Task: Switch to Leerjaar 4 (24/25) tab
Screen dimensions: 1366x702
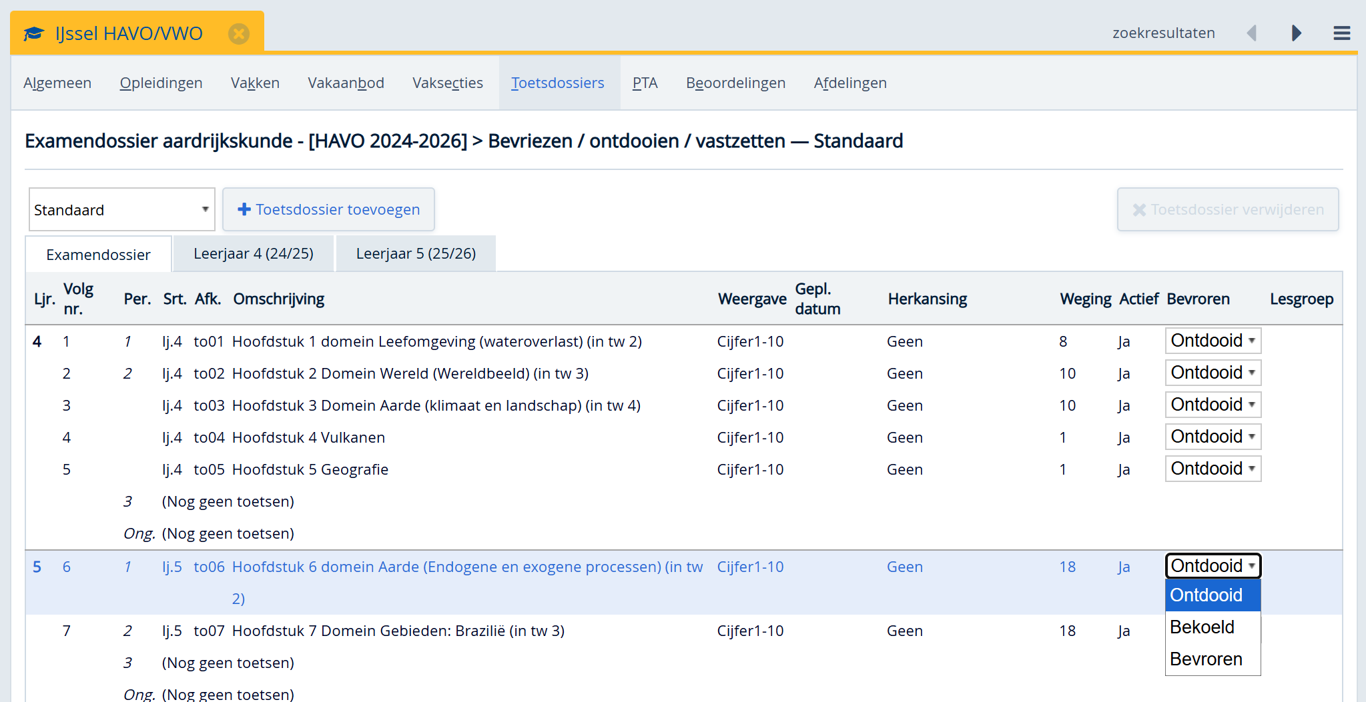Action: pyautogui.click(x=253, y=254)
